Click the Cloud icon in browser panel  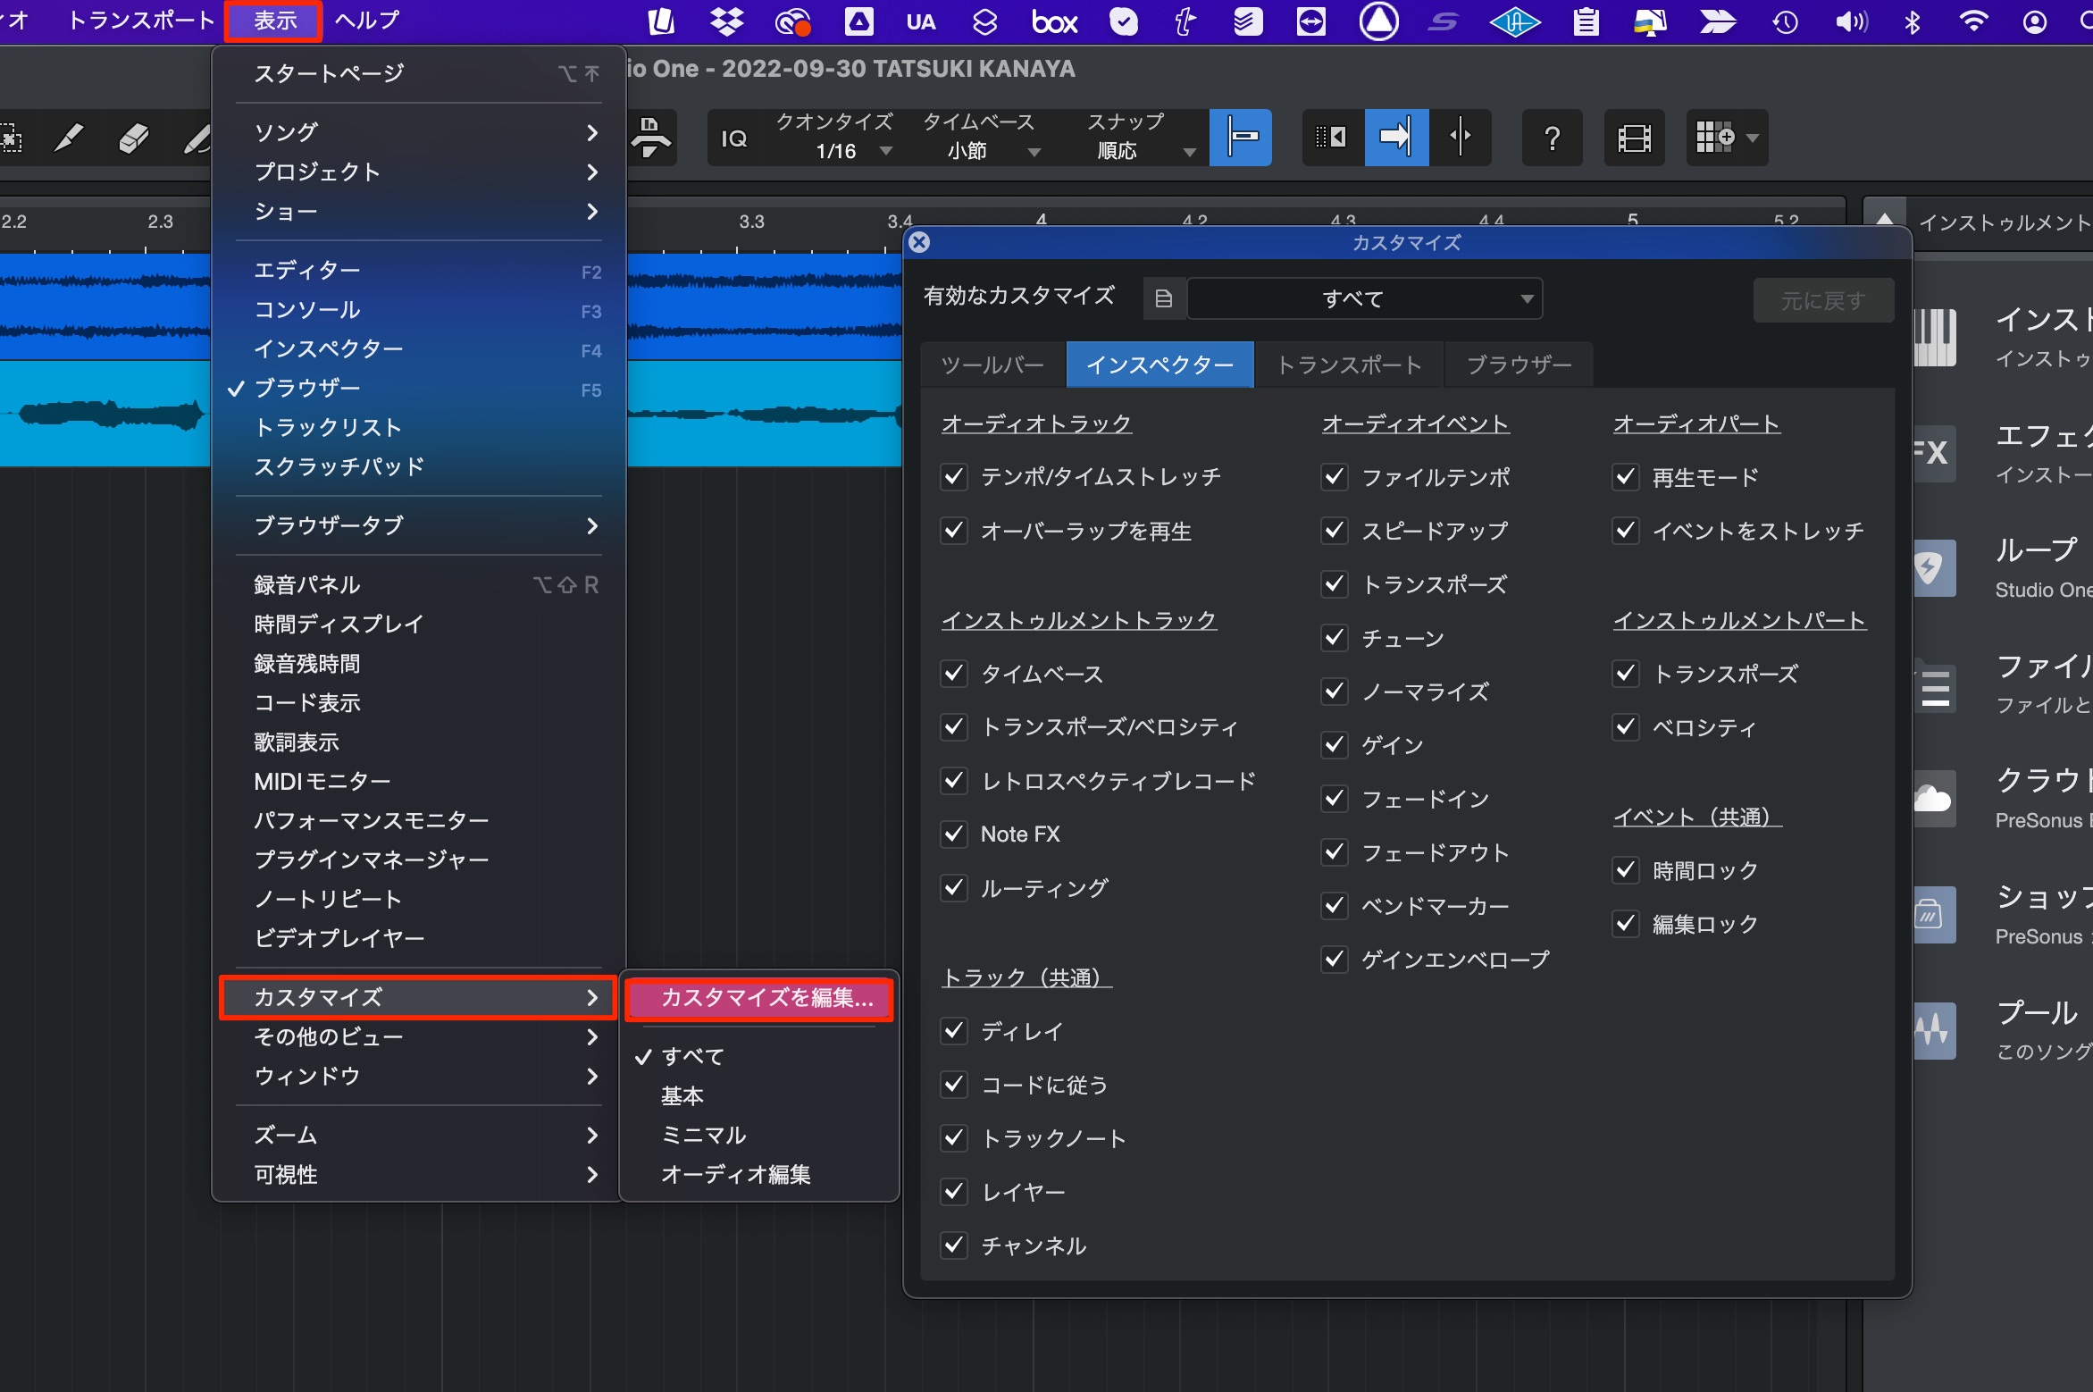(x=1933, y=799)
